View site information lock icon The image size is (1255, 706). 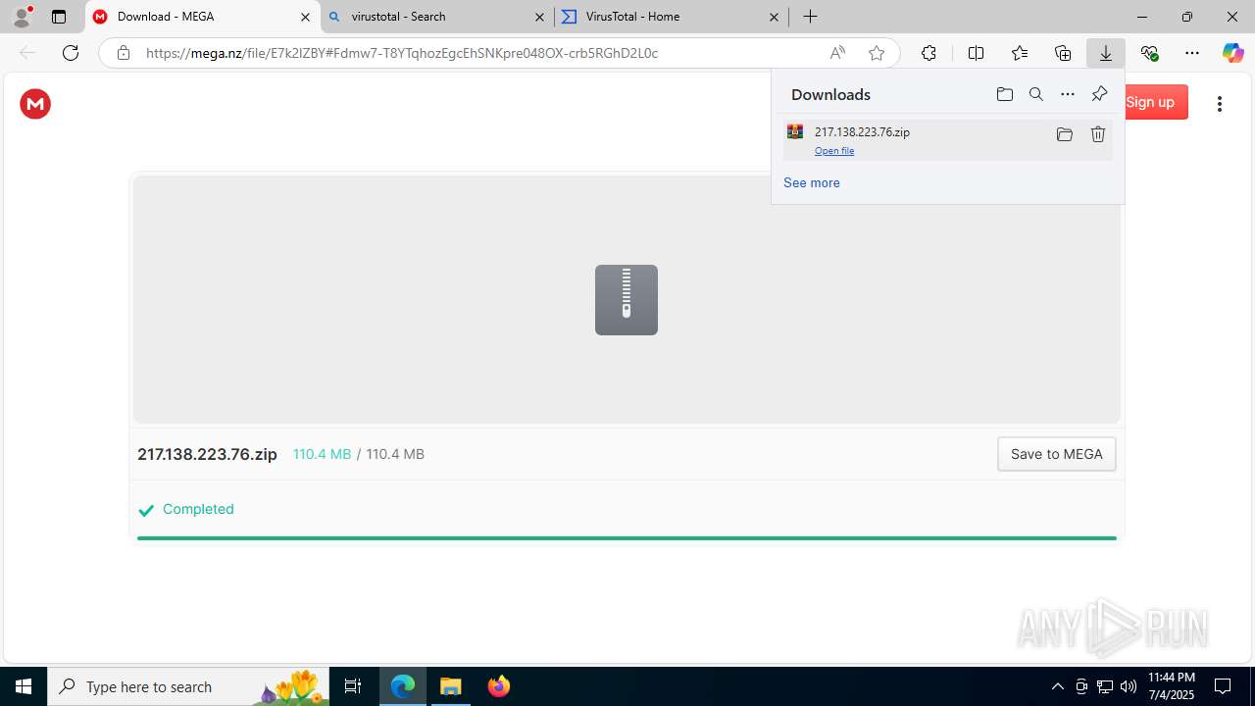[123, 53]
